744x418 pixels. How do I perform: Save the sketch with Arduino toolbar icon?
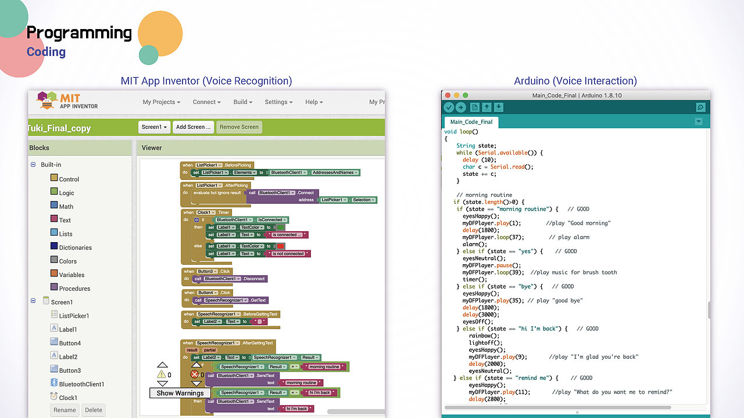[498, 107]
